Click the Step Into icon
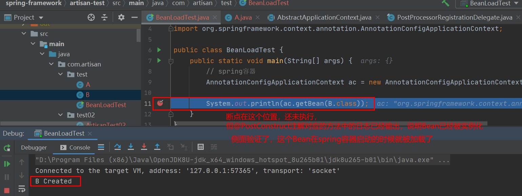 point(131,147)
